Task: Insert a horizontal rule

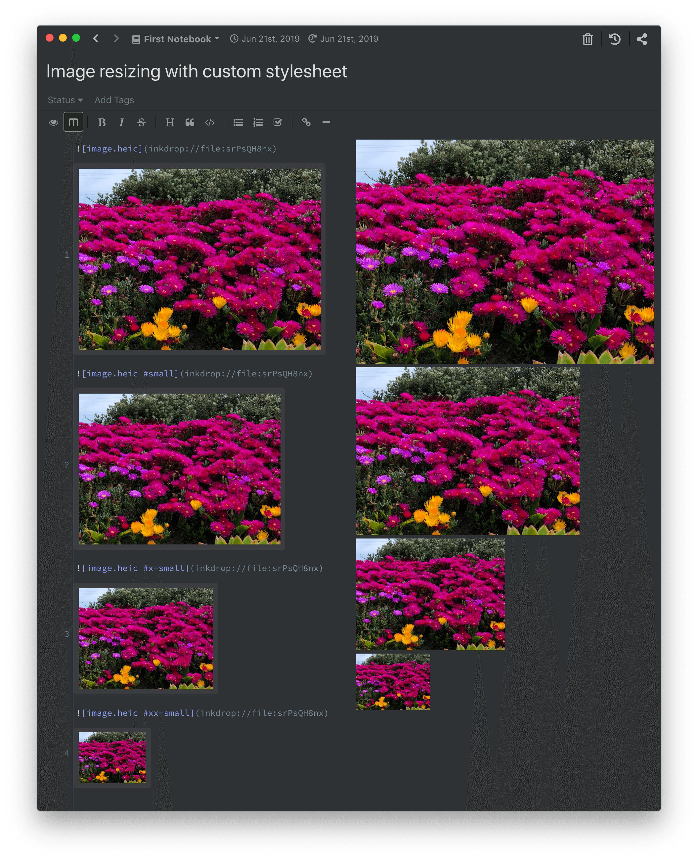Action: (326, 122)
